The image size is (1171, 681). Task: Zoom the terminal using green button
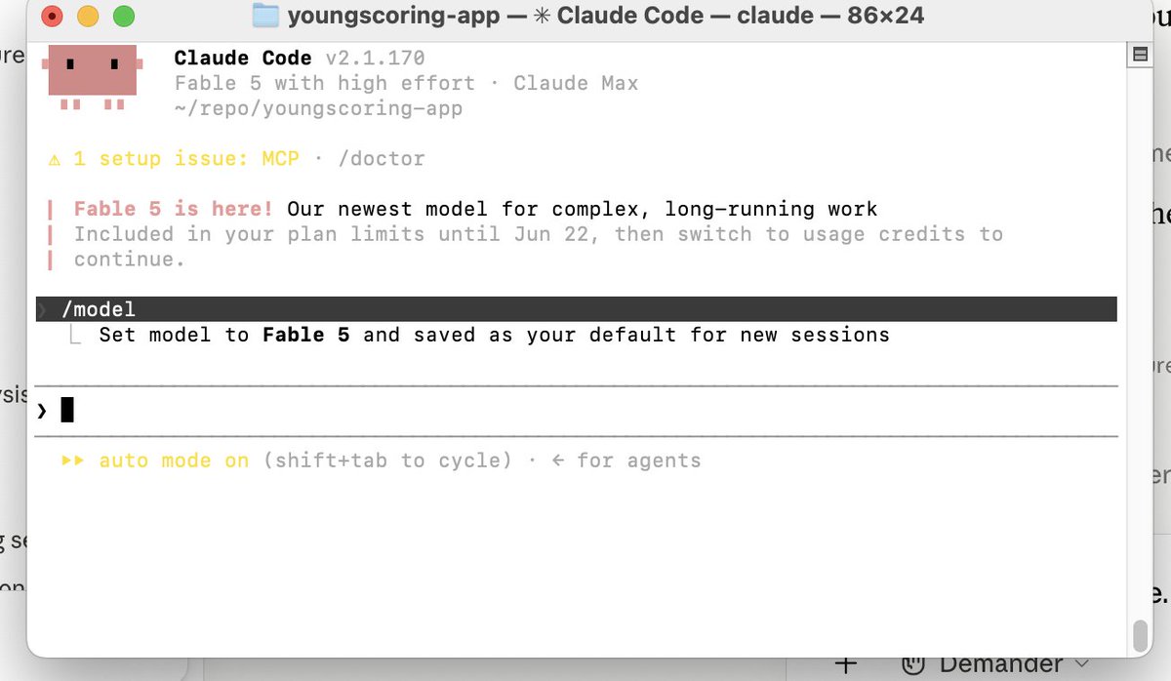[x=124, y=16]
